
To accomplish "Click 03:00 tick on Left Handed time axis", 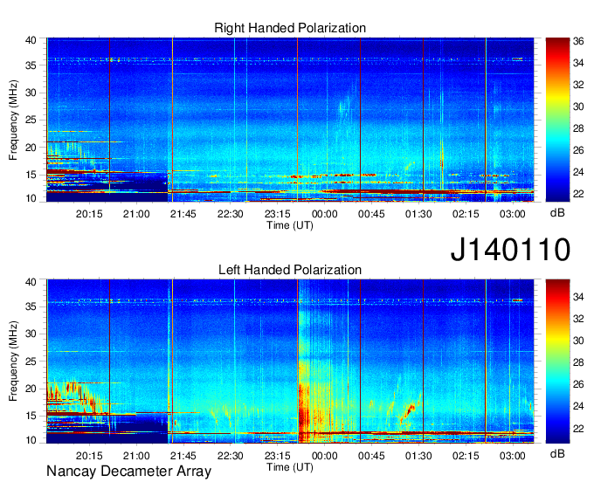I will (x=512, y=456).
